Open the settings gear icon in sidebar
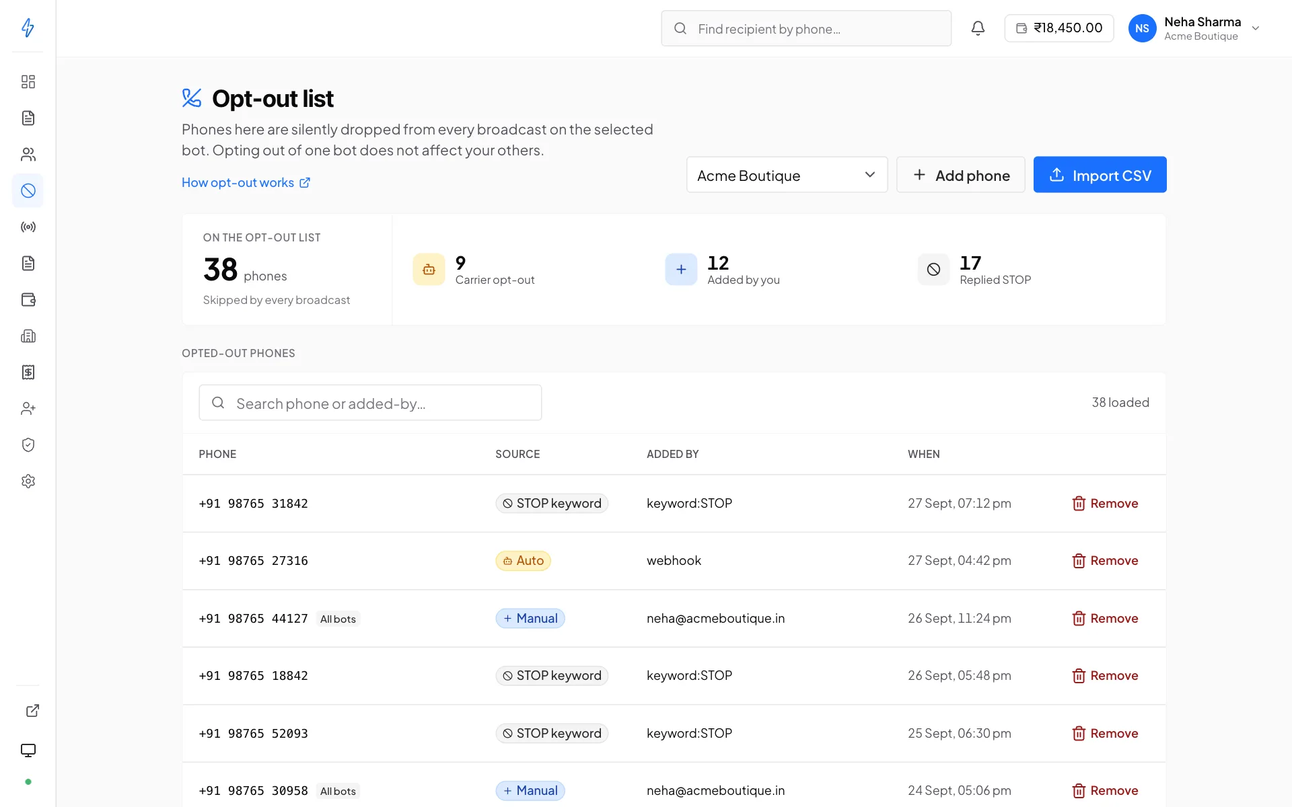1292x807 pixels. click(28, 481)
